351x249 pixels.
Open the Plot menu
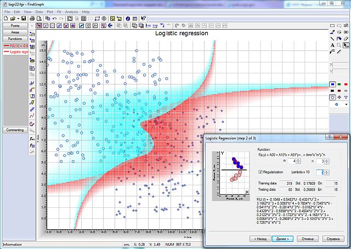[50, 12]
